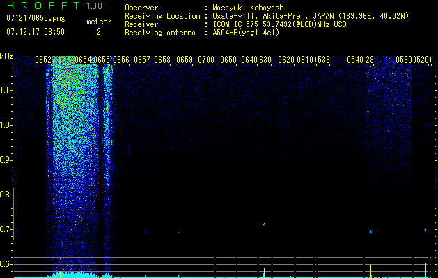The image size is (438, 278).
Task: Select the Ogata-vill. Akita-Pref. JAPAN location text
Action: point(311,16)
